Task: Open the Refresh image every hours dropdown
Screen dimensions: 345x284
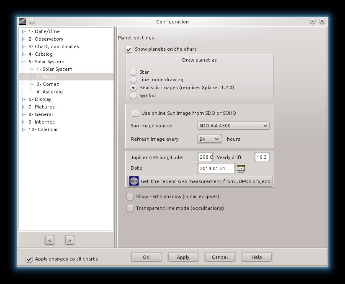Action: [x=209, y=139]
